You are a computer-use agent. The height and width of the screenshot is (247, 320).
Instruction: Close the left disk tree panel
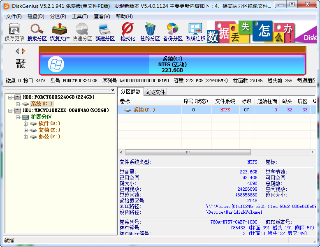113,90
